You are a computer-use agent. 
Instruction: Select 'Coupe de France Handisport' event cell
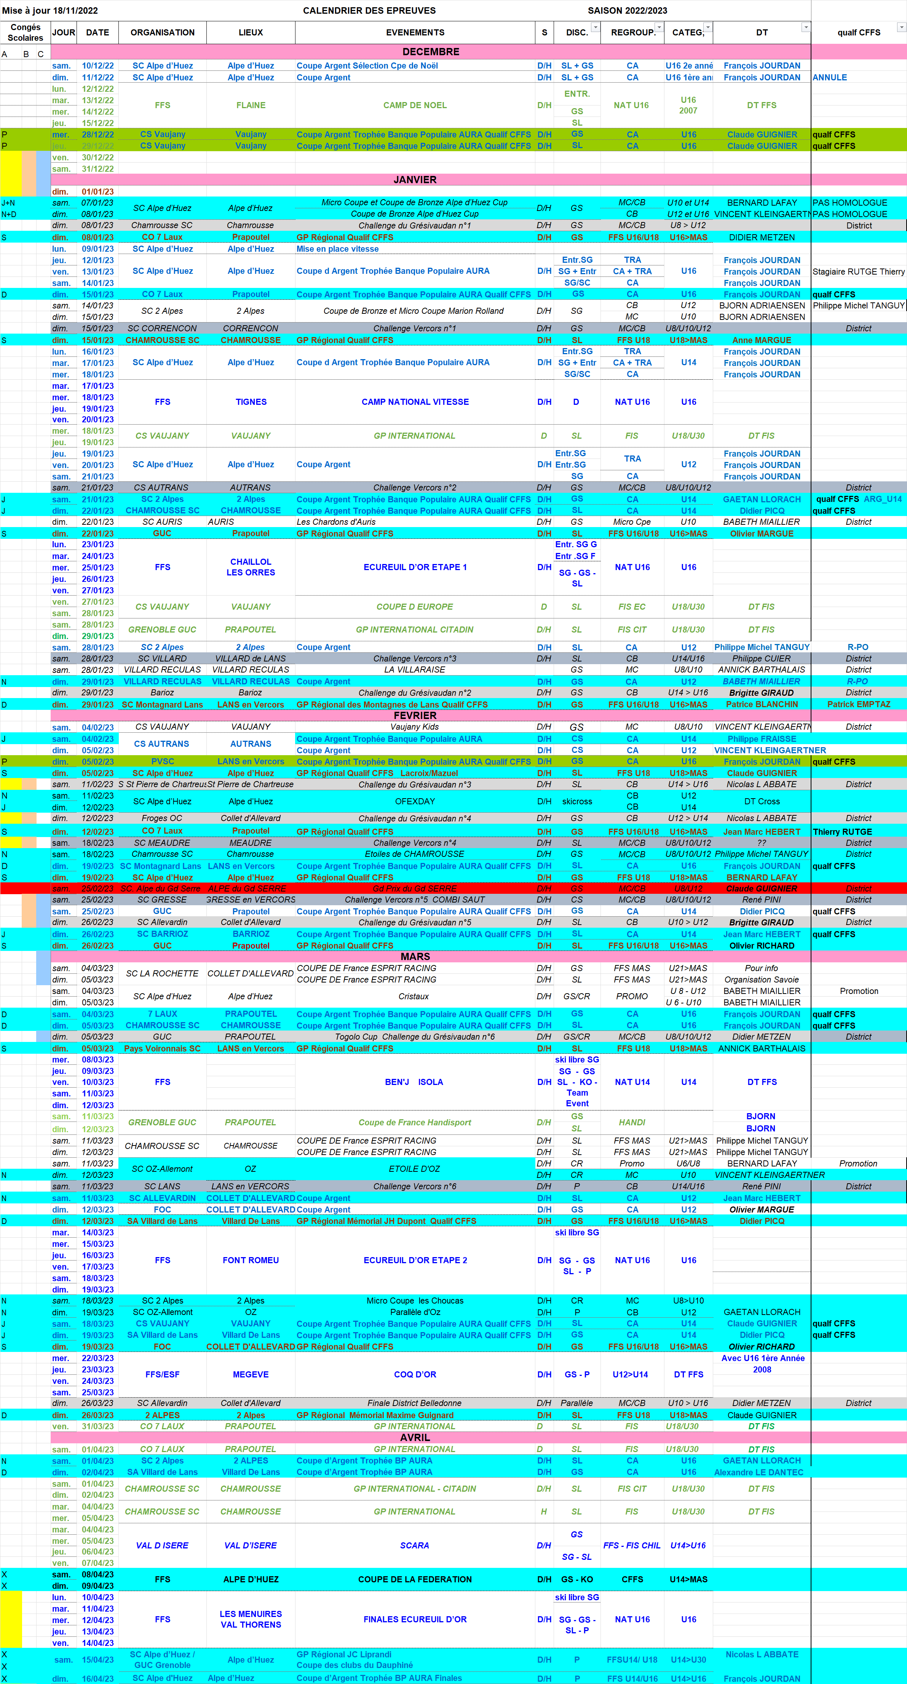[x=415, y=1123]
